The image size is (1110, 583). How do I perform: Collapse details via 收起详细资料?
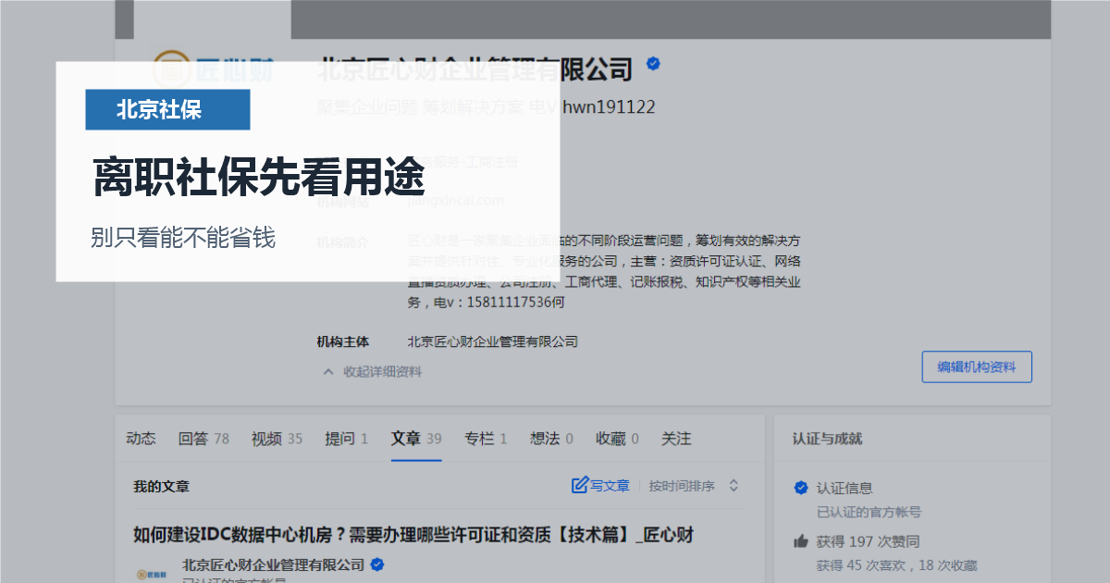pyautogui.click(x=372, y=371)
